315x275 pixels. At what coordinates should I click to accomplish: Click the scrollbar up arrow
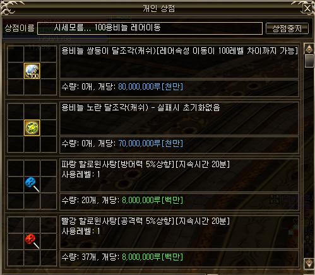[x=309, y=49]
